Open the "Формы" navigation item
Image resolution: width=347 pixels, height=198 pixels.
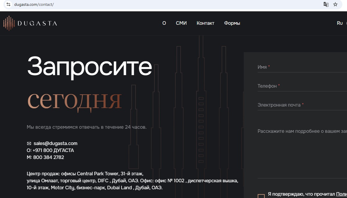pos(232,23)
